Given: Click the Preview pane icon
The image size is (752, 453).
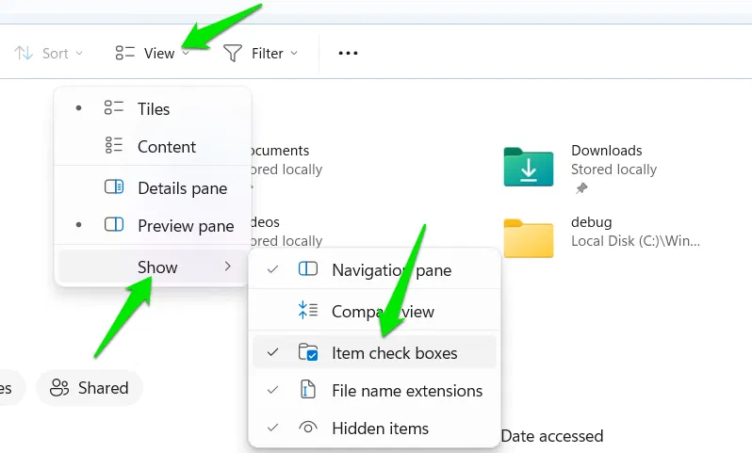Looking at the screenshot, I should tap(114, 225).
